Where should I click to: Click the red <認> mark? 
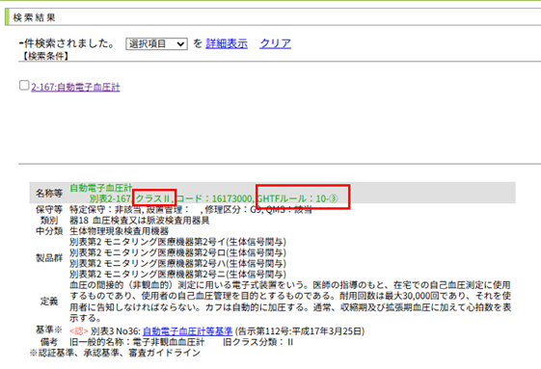point(79,331)
